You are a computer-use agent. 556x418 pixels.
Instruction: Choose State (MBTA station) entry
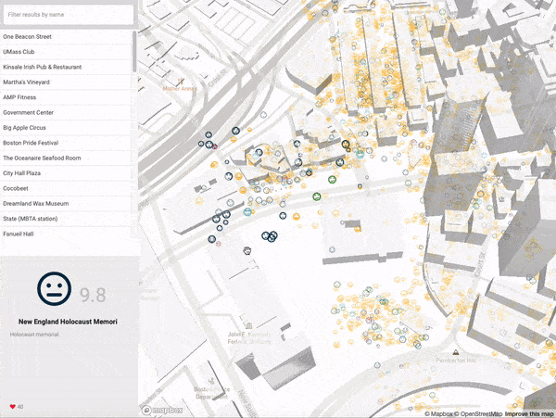click(x=67, y=219)
